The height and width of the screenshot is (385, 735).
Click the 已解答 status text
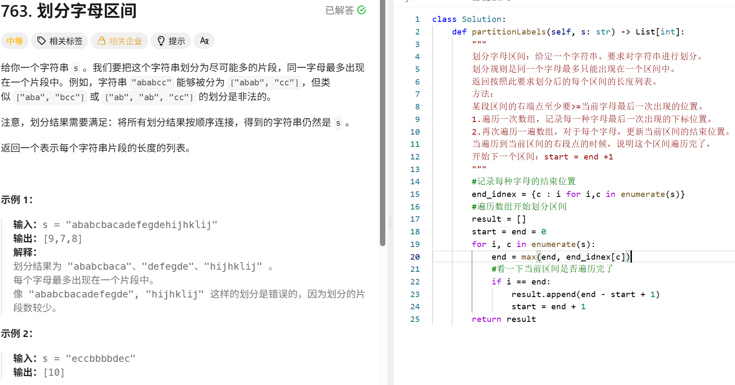[340, 10]
